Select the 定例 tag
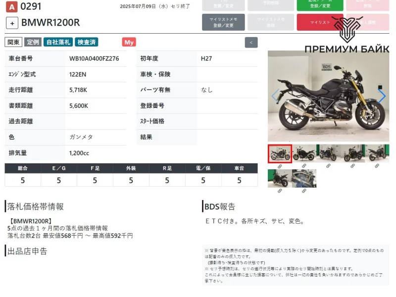Image resolution: width=396 pixels, height=297 pixels. click(x=33, y=43)
